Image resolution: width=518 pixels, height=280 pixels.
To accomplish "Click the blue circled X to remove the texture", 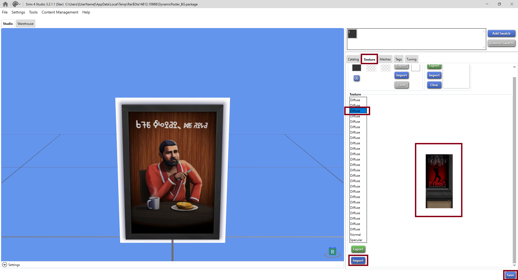I will coord(357,78).
